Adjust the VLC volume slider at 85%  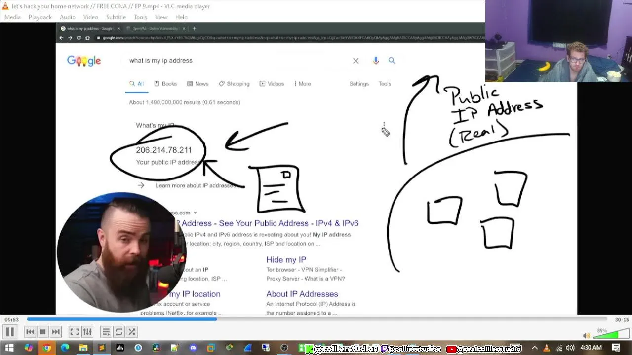pos(610,334)
